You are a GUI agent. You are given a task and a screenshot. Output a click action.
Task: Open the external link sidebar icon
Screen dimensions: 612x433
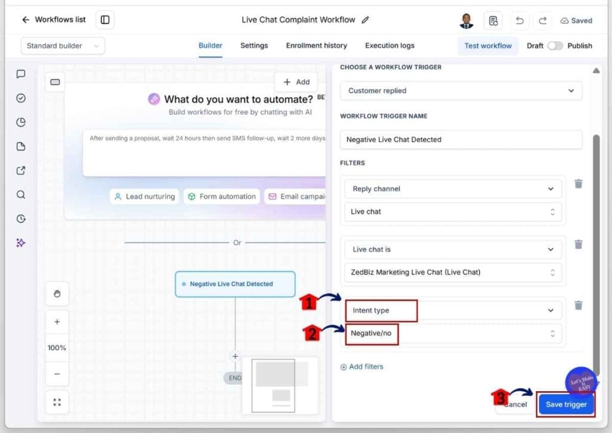(21, 170)
